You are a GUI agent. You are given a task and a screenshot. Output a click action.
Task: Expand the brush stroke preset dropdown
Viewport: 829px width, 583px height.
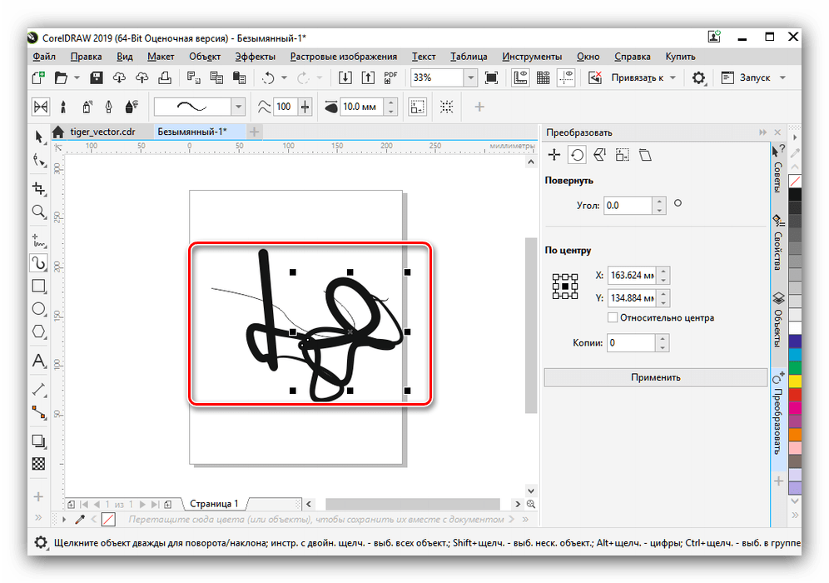coord(238,107)
